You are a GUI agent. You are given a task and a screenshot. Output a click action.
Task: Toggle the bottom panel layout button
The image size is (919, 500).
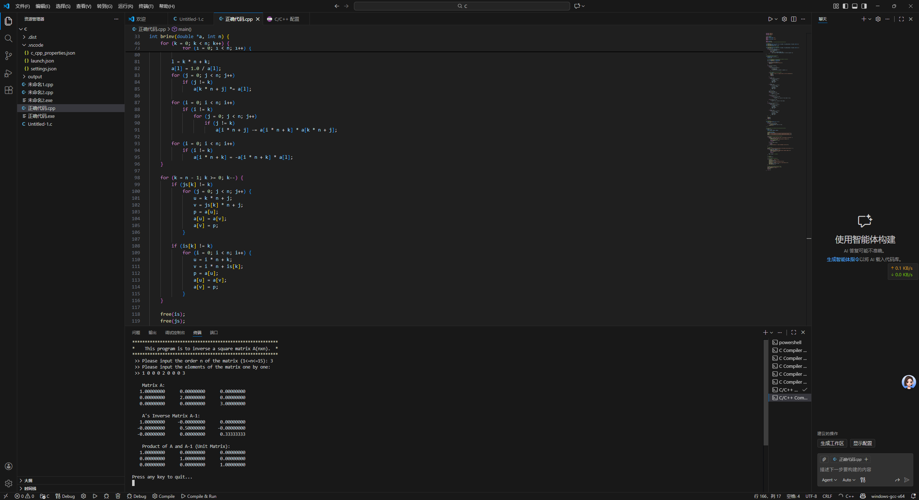pyautogui.click(x=855, y=6)
